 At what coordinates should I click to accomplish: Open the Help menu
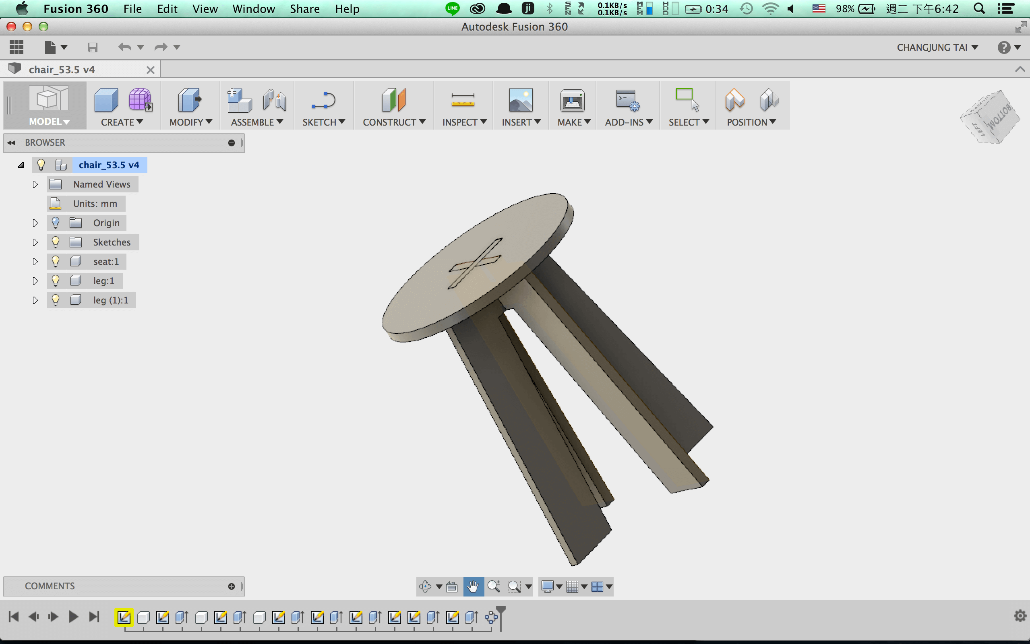coord(347,9)
